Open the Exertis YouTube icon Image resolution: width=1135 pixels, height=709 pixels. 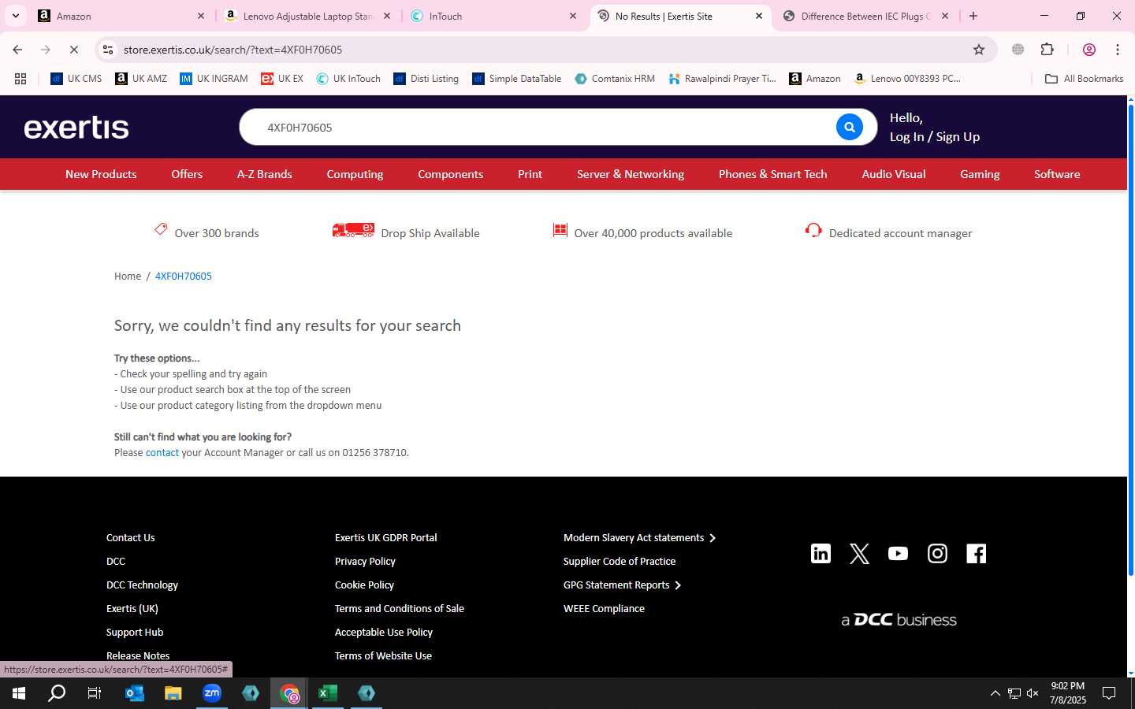click(x=898, y=554)
